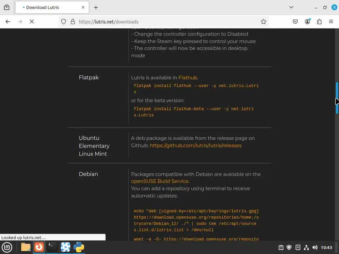The height and width of the screenshot is (254, 339).
Task: Open the Files folder in taskbar
Action: click(x=26, y=247)
